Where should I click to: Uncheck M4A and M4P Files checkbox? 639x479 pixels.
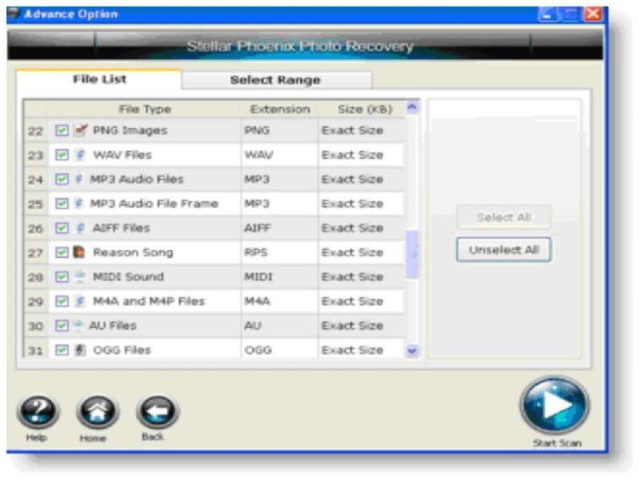61,301
